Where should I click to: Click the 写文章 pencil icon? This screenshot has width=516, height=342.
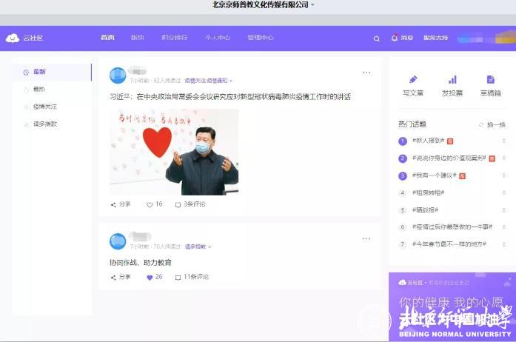pyautogui.click(x=412, y=80)
